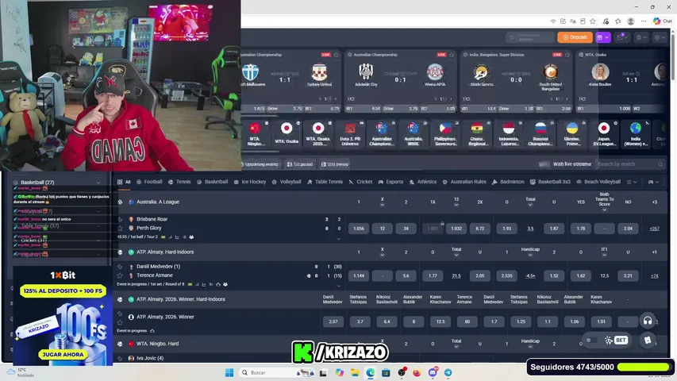The image size is (677, 381).
Task: Select the Russian Championship league tile
Action: click(x=540, y=134)
